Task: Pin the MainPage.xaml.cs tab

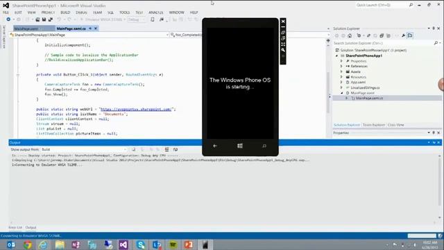Action: point(90,28)
